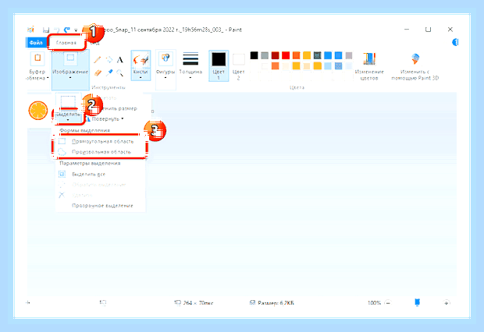Select the Magnifier tool
484x332 pixels.
(119, 73)
